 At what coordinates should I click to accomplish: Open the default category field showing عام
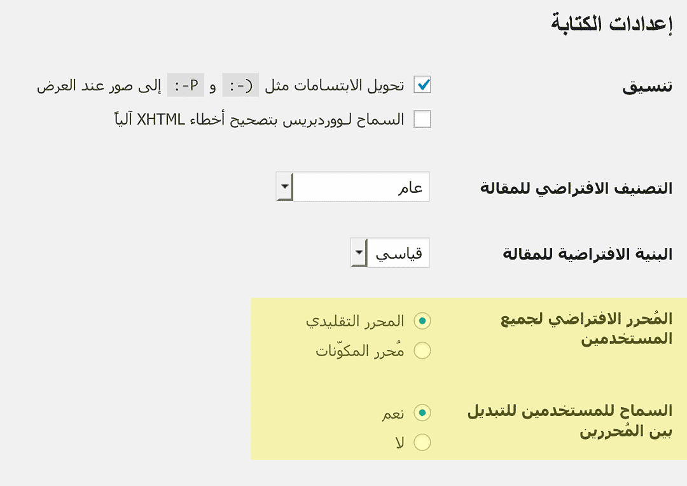(361, 187)
